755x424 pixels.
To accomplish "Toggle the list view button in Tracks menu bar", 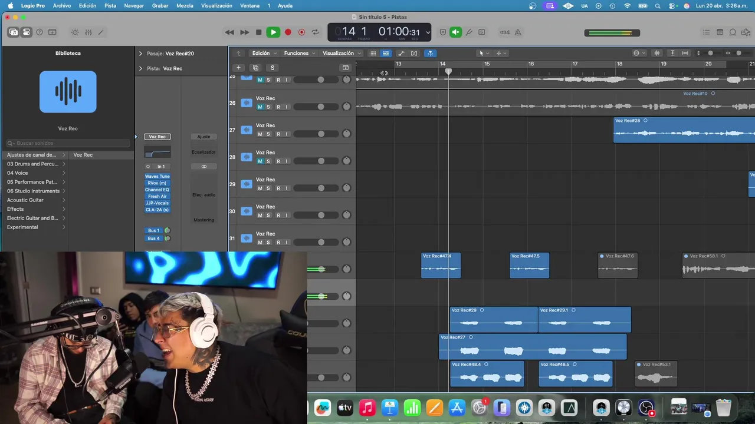I will point(386,53).
